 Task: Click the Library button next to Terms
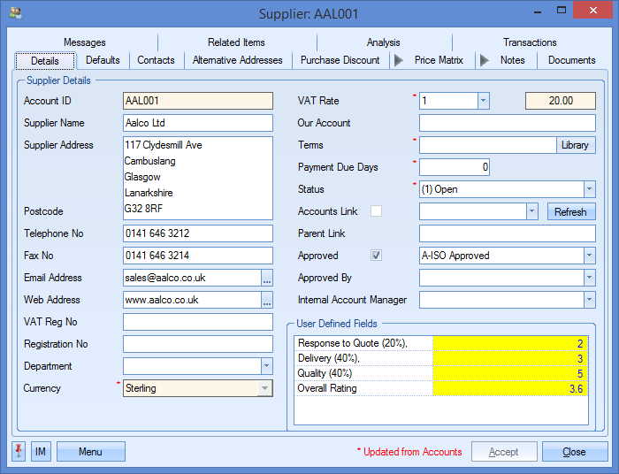coord(575,145)
